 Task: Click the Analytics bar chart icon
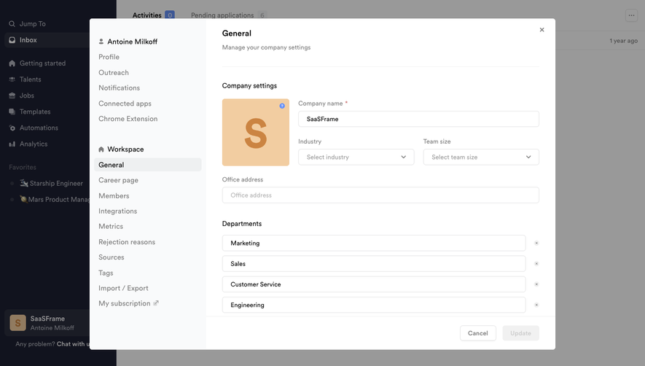pyautogui.click(x=12, y=144)
